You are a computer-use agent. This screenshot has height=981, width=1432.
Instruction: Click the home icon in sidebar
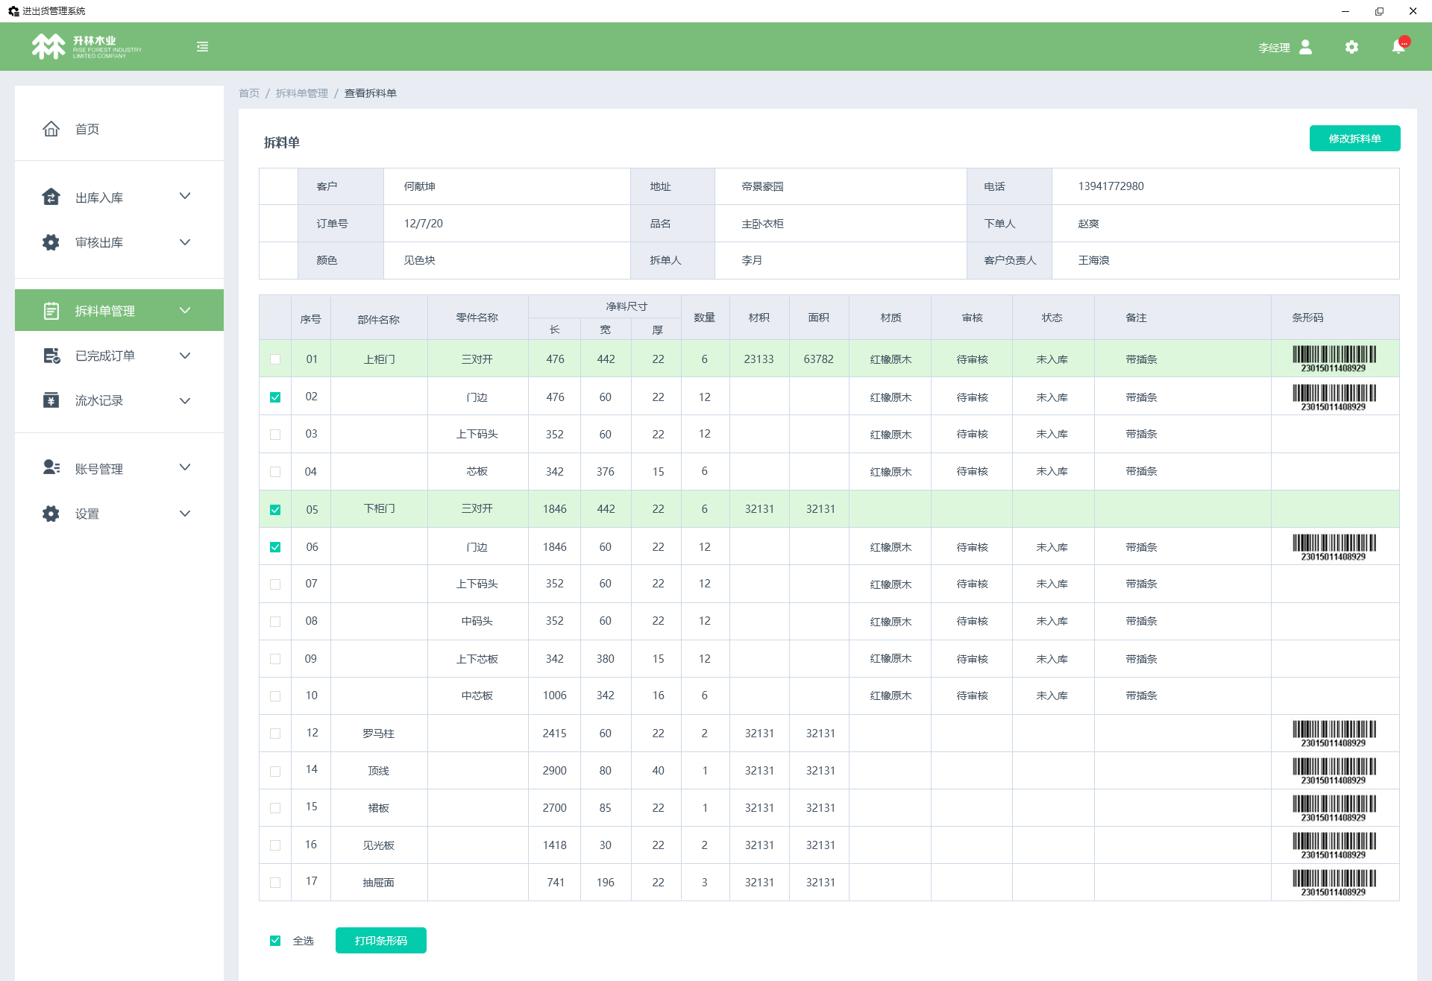51,129
